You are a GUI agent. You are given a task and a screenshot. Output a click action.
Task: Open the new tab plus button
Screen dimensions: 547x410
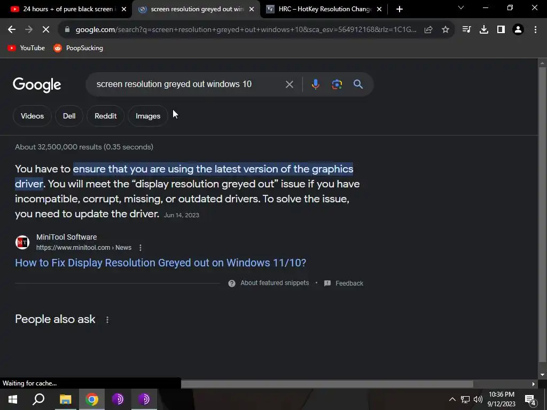point(400,9)
